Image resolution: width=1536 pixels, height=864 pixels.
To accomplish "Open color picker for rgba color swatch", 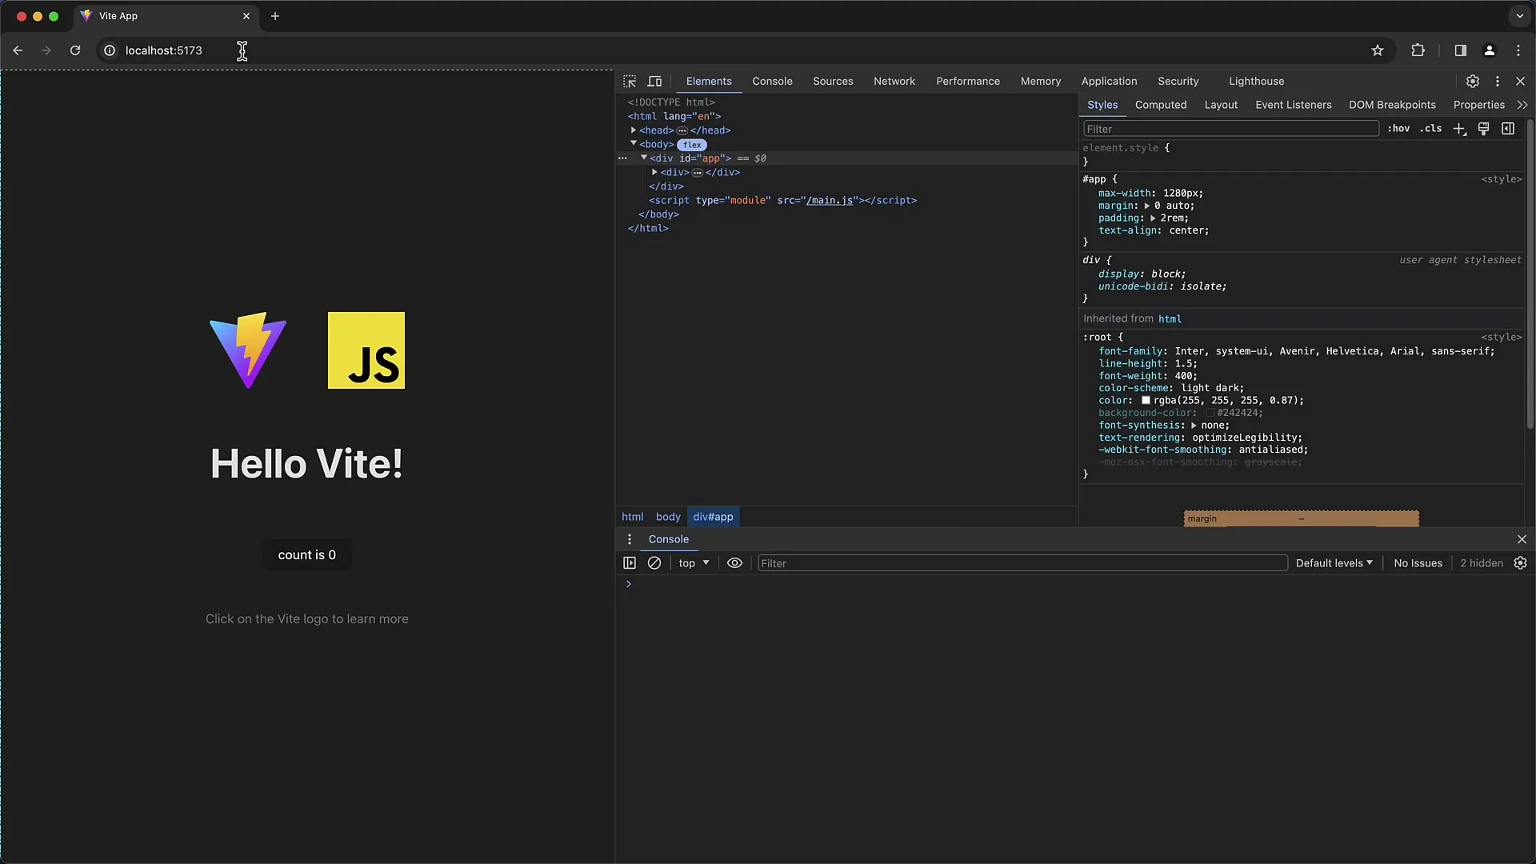I will [x=1146, y=401].
